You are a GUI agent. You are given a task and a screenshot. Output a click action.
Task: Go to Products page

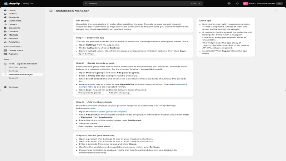tap(14, 17)
